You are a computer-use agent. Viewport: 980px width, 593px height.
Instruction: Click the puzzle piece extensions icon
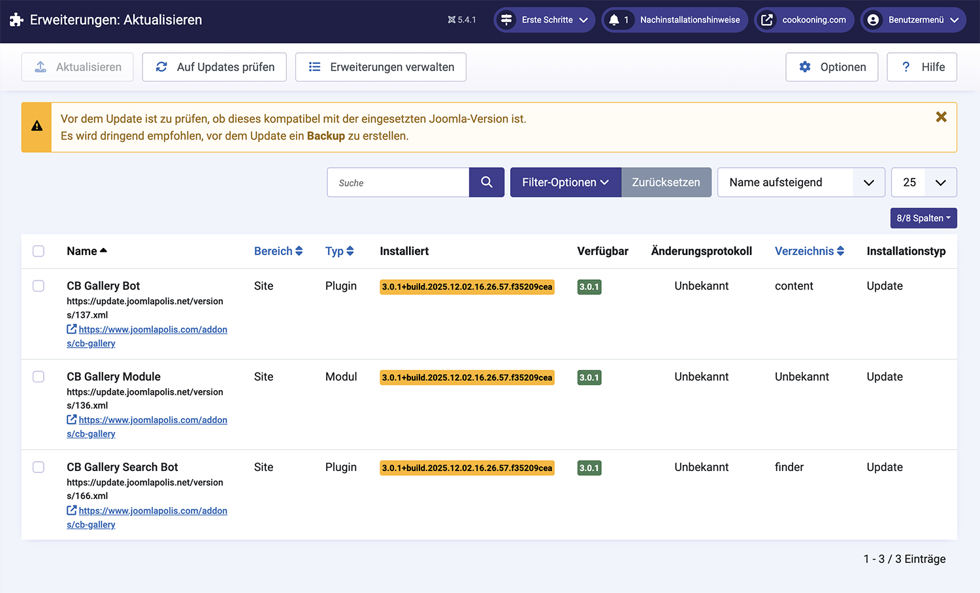pyautogui.click(x=16, y=20)
